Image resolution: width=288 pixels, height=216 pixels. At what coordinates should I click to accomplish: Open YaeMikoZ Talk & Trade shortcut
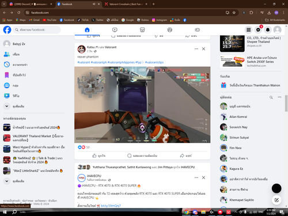click(x=34, y=160)
